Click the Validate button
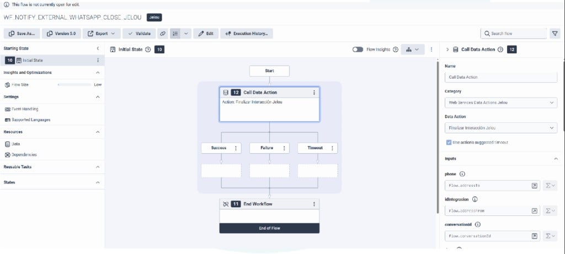Screen dimensions: 565x254 139,34
